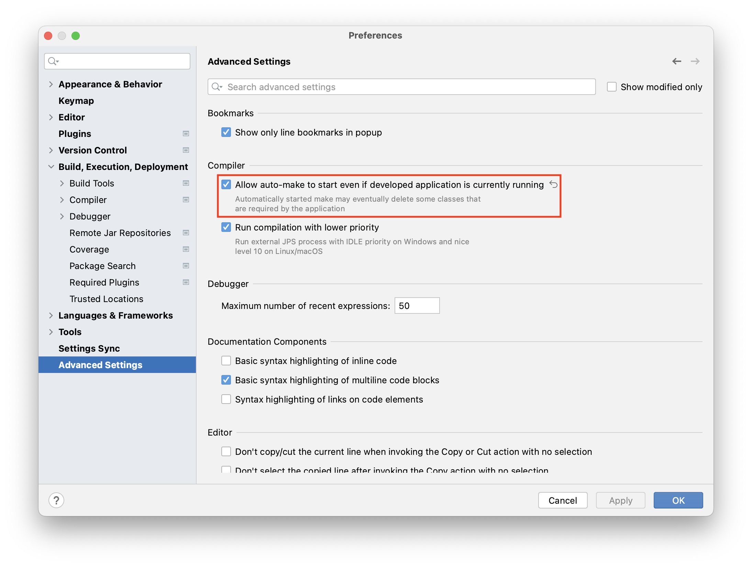Click the revert arrow beside auto-make setting
Viewport: 752px width, 567px height.
pos(553,184)
